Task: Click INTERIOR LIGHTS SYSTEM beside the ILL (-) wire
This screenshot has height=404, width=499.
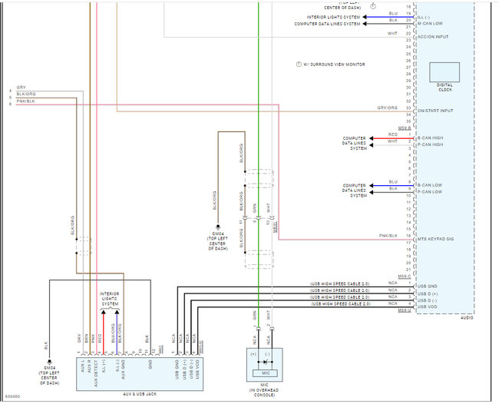Action: click(333, 17)
